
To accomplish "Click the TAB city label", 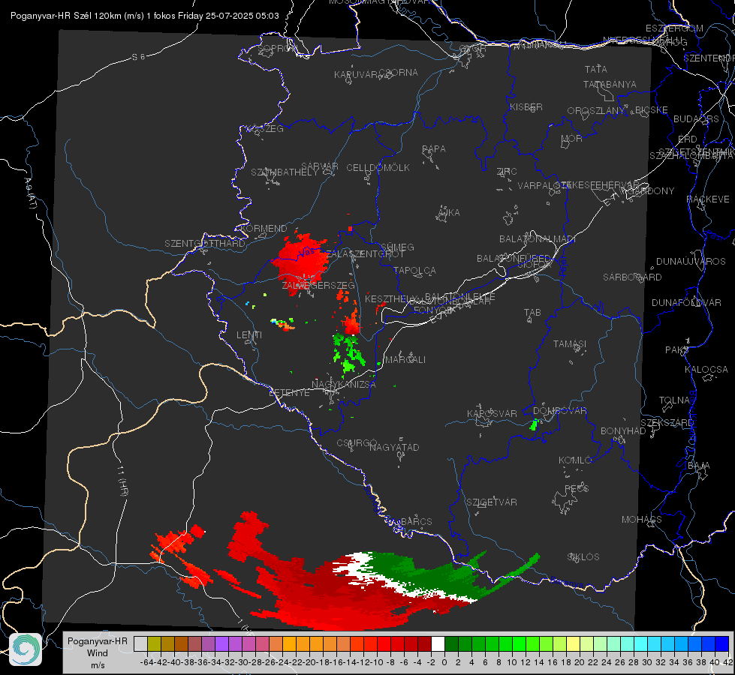I will pos(532,313).
